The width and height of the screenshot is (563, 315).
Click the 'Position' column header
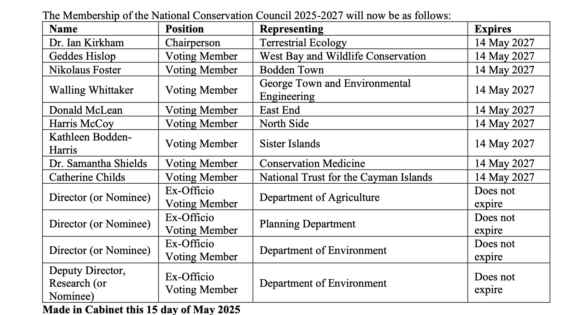(x=184, y=29)
